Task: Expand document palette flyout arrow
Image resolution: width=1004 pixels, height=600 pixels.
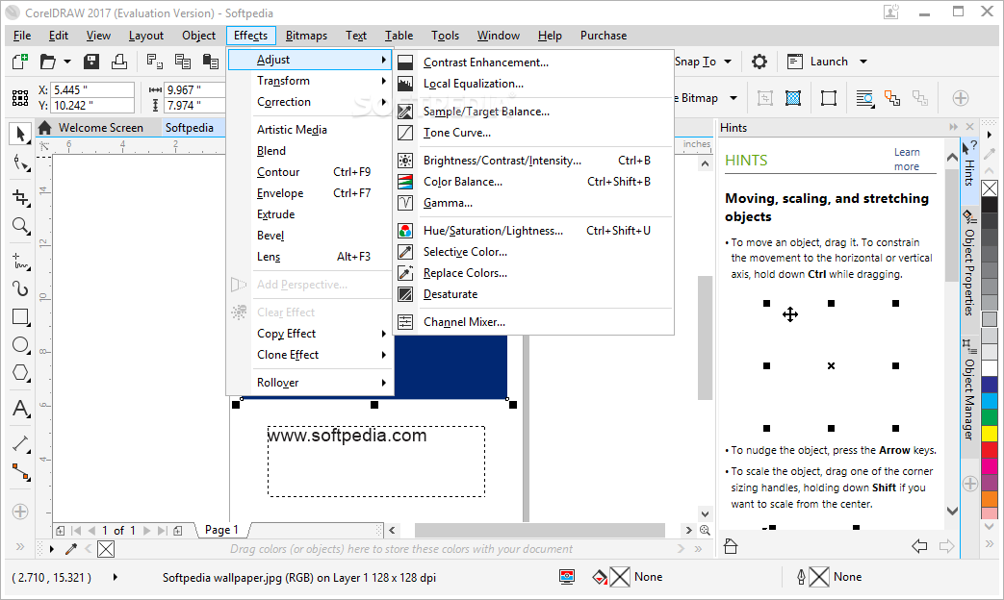Action: (52, 549)
